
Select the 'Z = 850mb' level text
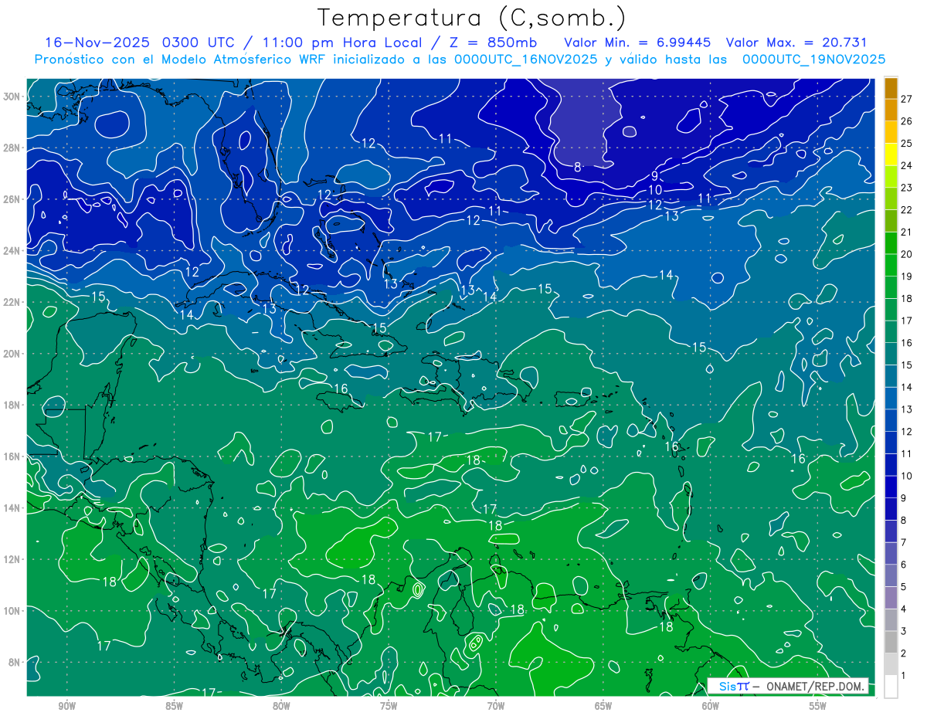pos(494,42)
